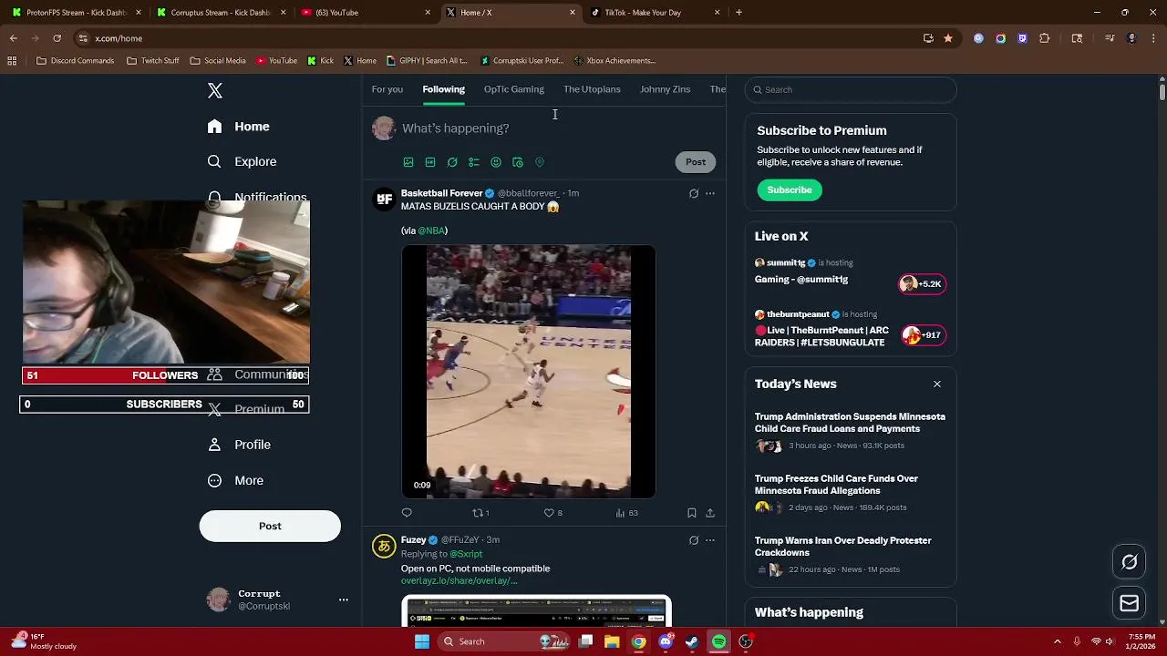1167x656 pixels.
Task: Open floating Messages button
Action: tap(1130, 603)
